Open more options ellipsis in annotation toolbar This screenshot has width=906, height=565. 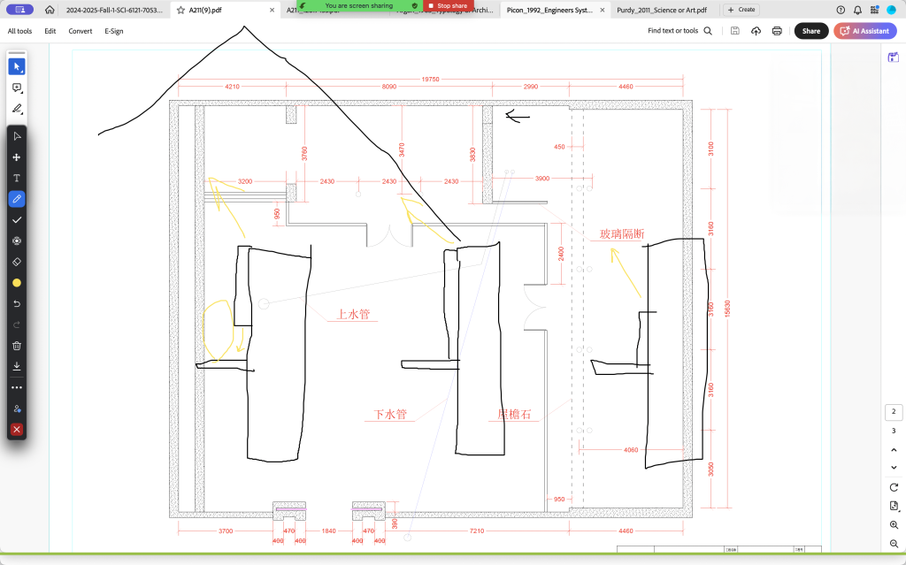pyautogui.click(x=17, y=387)
